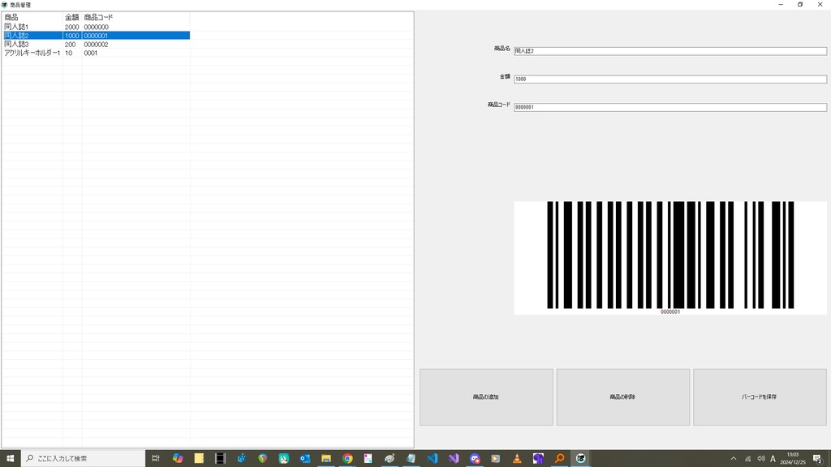Image resolution: width=831 pixels, height=467 pixels.
Task: Open the Windows Start menu
Action: (10, 459)
